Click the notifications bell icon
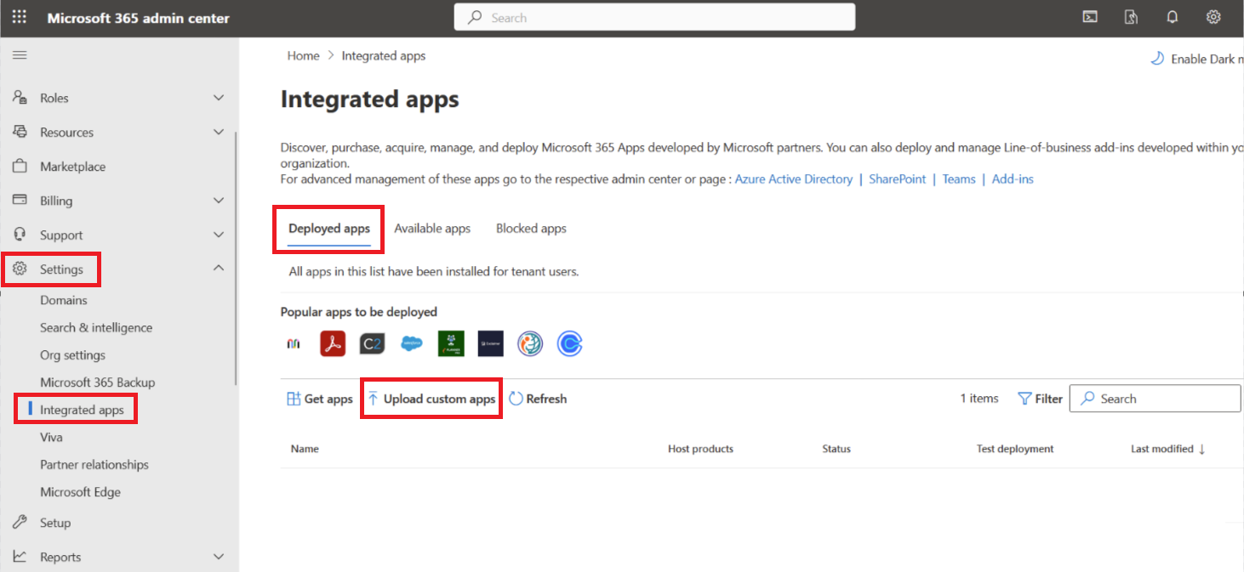Screen dimensions: 1244x572 point(1172,18)
